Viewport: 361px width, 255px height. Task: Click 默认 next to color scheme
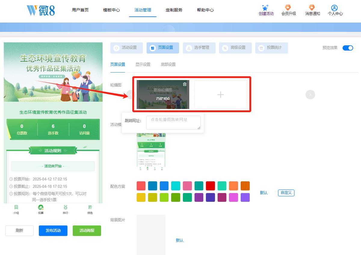click(264, 193)
